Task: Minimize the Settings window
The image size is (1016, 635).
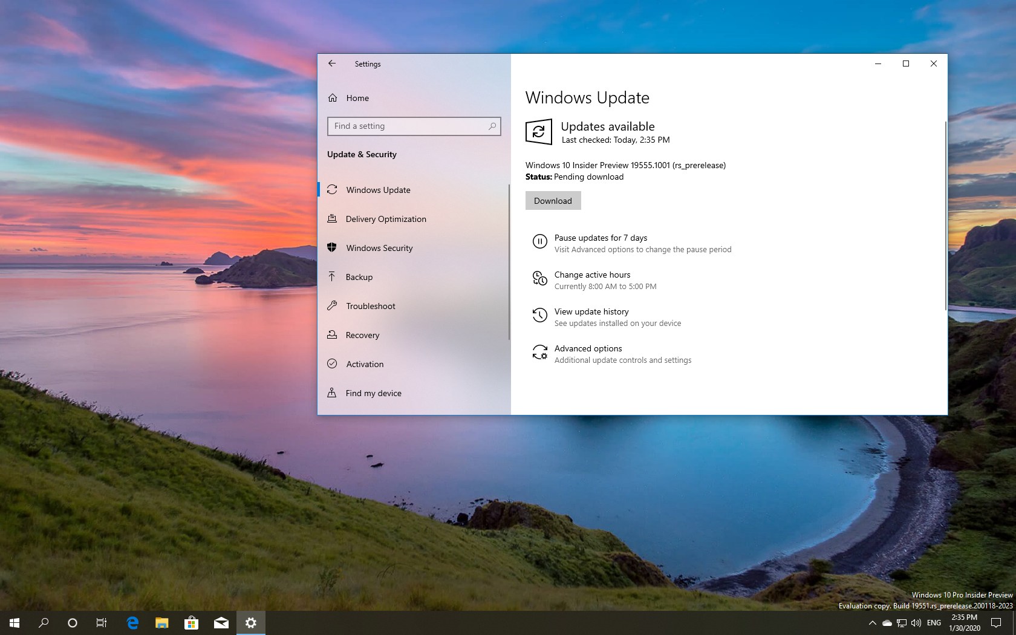Action: 878,63
